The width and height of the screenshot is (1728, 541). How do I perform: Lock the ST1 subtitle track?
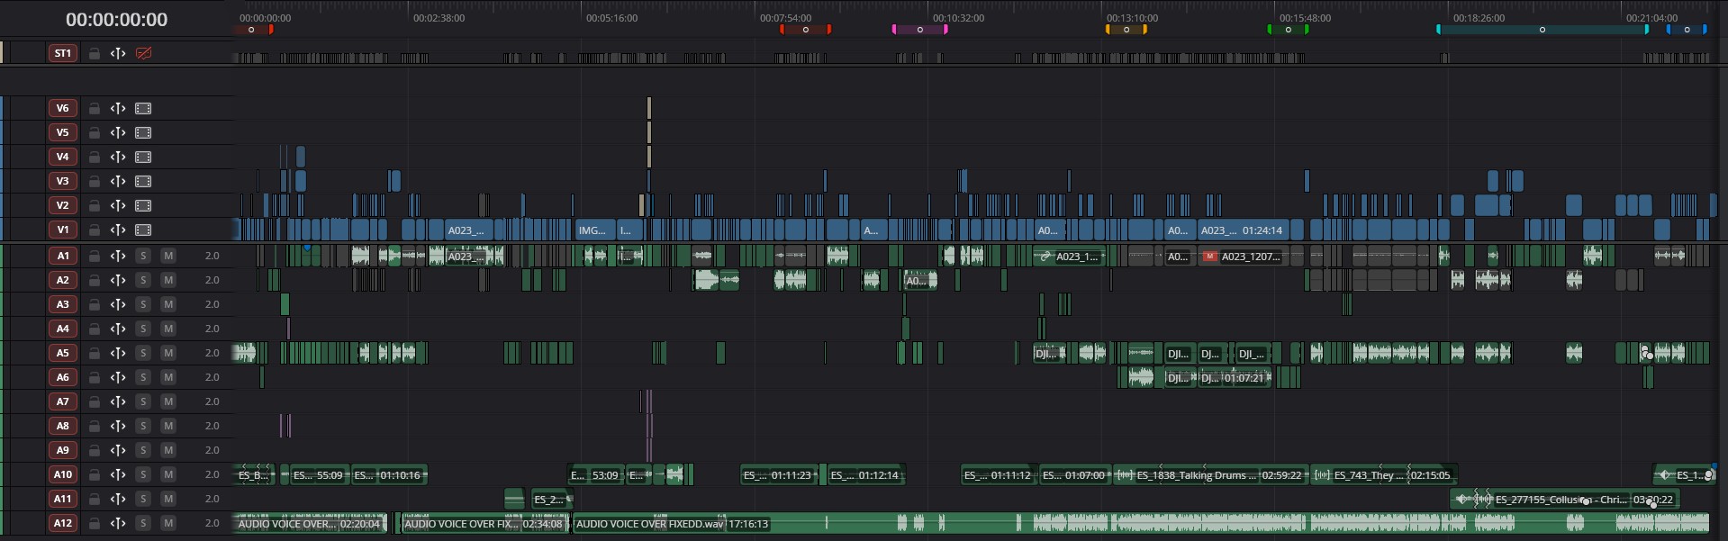(94, 53)
